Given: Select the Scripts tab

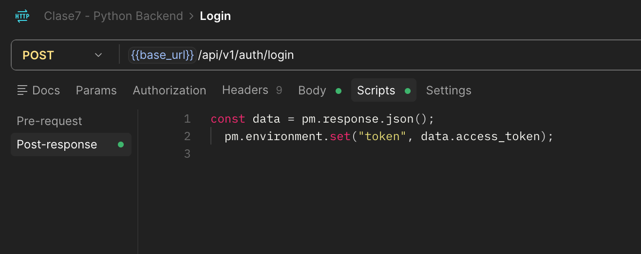Looking at the screenshot, I should [383, 91].
